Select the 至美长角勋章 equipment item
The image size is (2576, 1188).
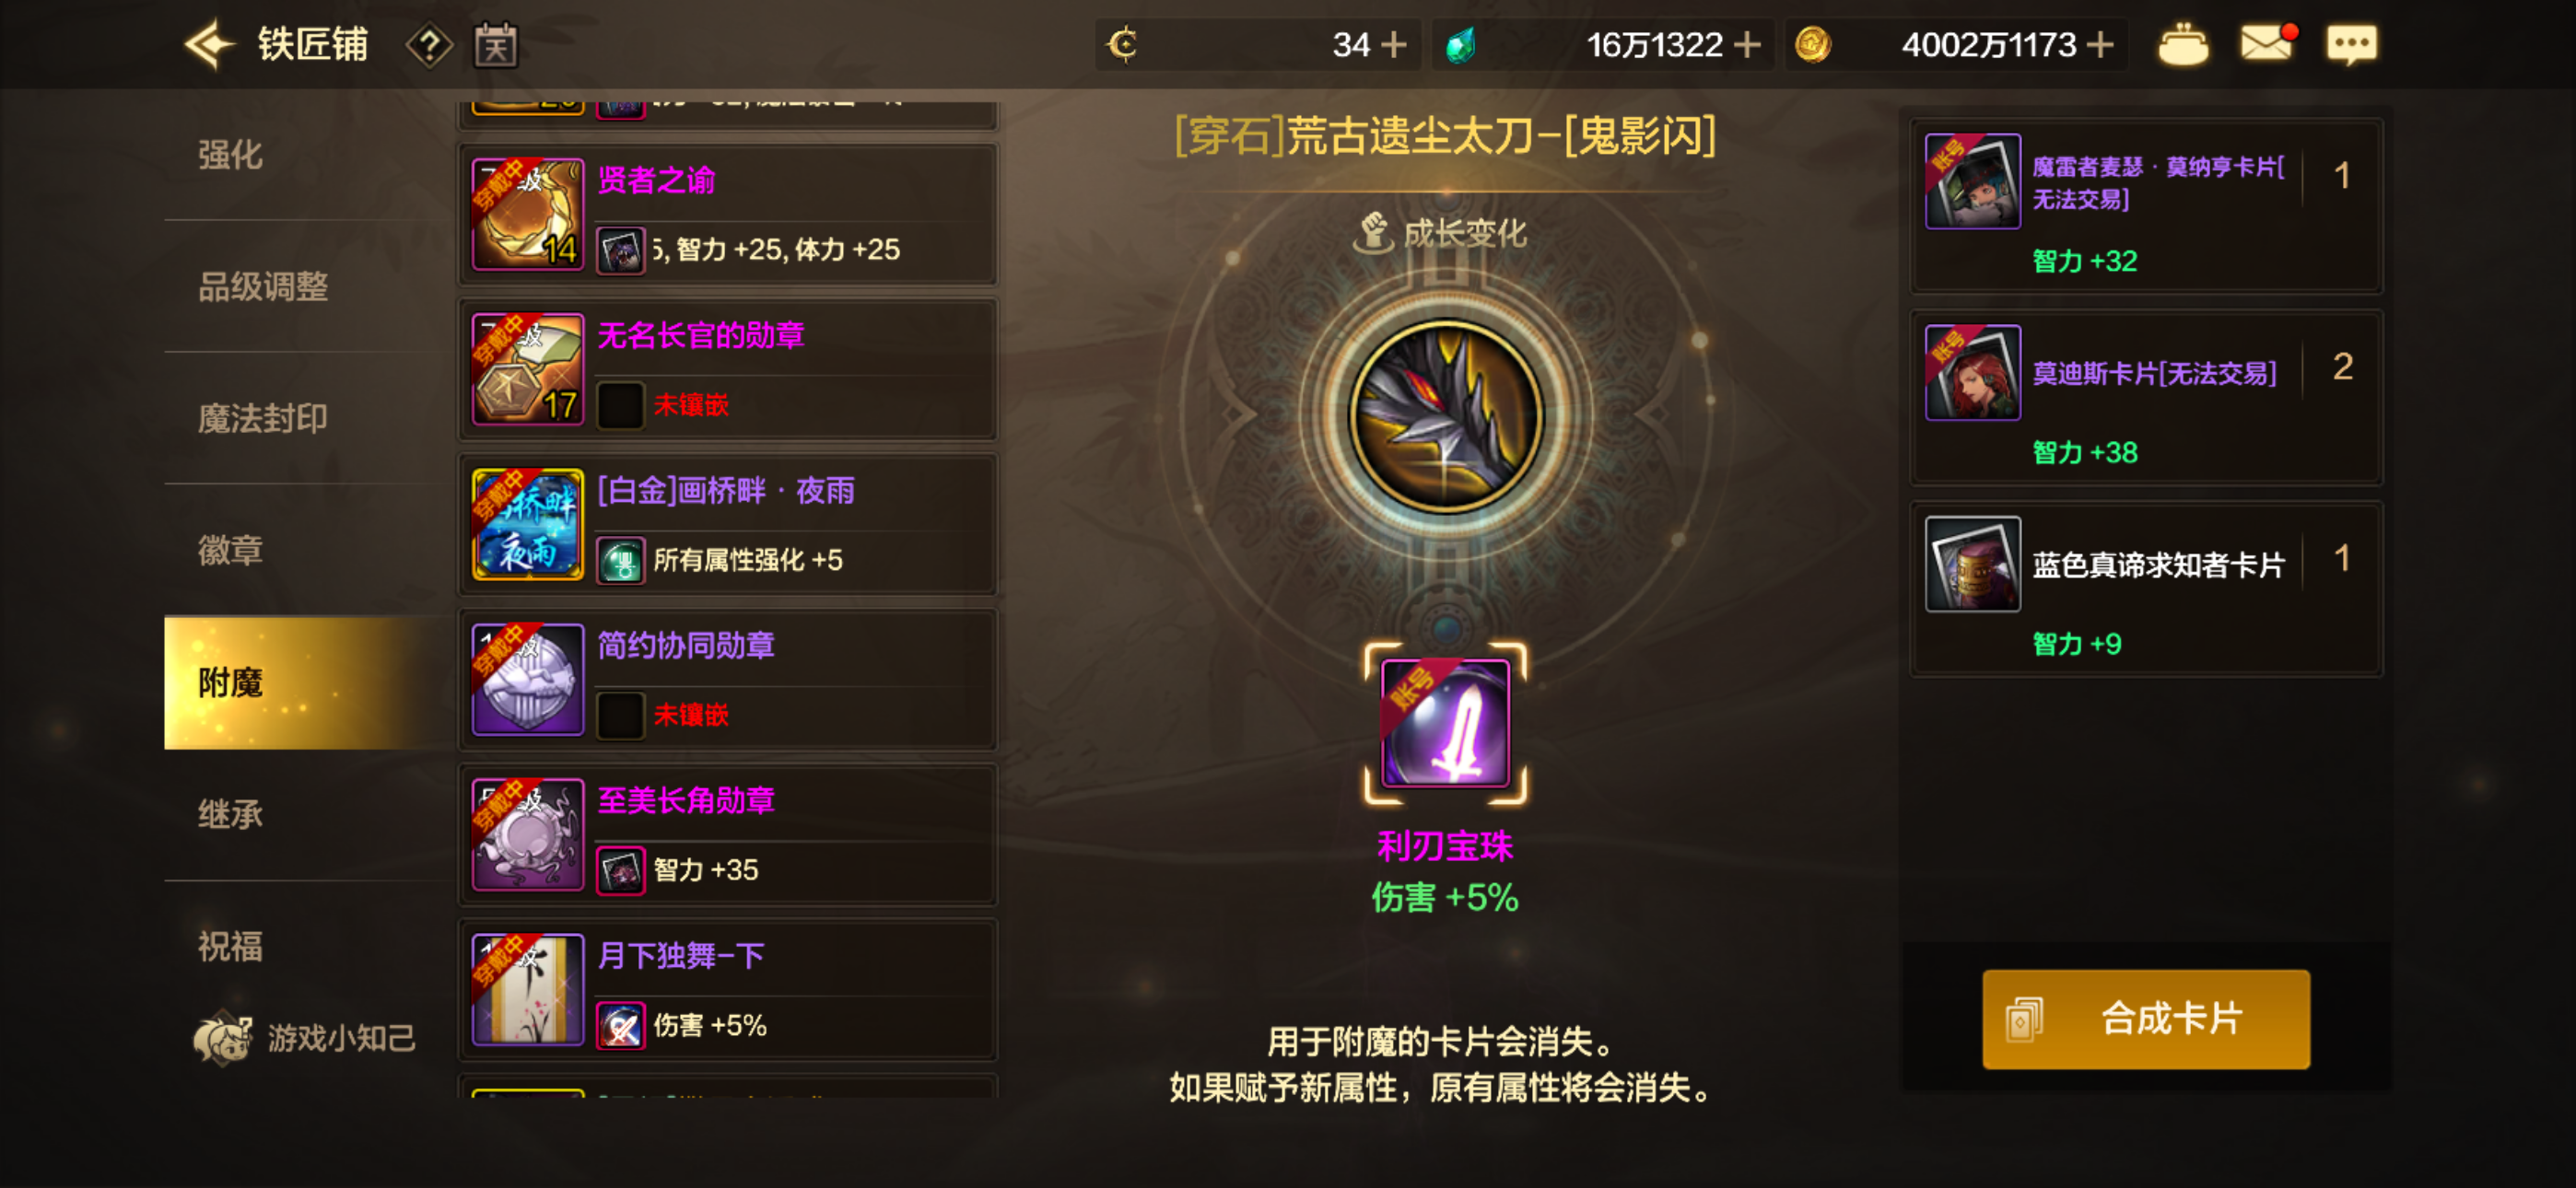coord(728,834)
